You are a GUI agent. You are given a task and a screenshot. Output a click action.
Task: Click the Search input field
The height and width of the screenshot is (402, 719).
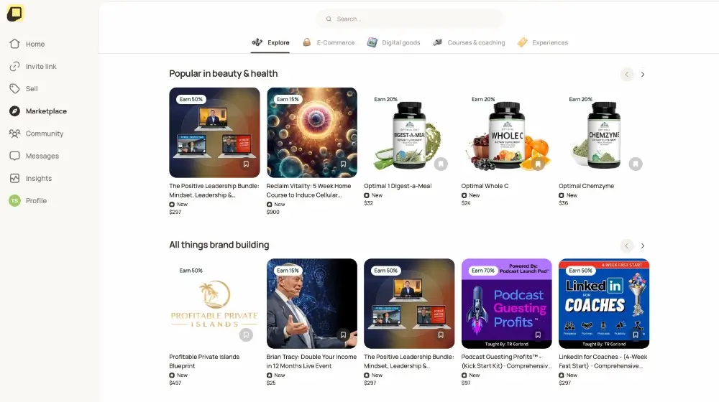[x=410, y=19]
